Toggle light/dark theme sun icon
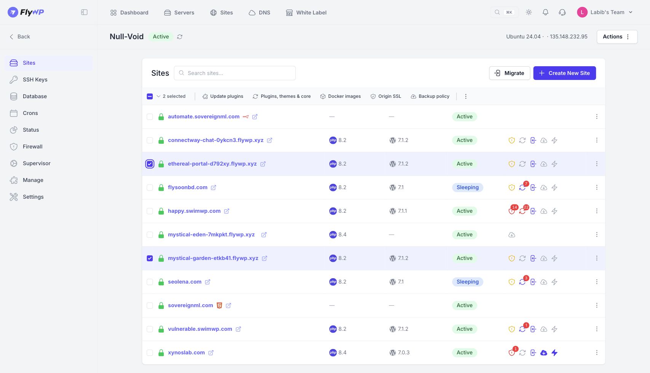The height and width of the screenshot is (373, 650). pyautogui.click(x=529, y=12)
